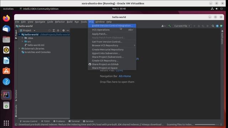Open TODO bottom tab
The width and height of the screenshot is (228, 128).
click(x=45, y=121)
